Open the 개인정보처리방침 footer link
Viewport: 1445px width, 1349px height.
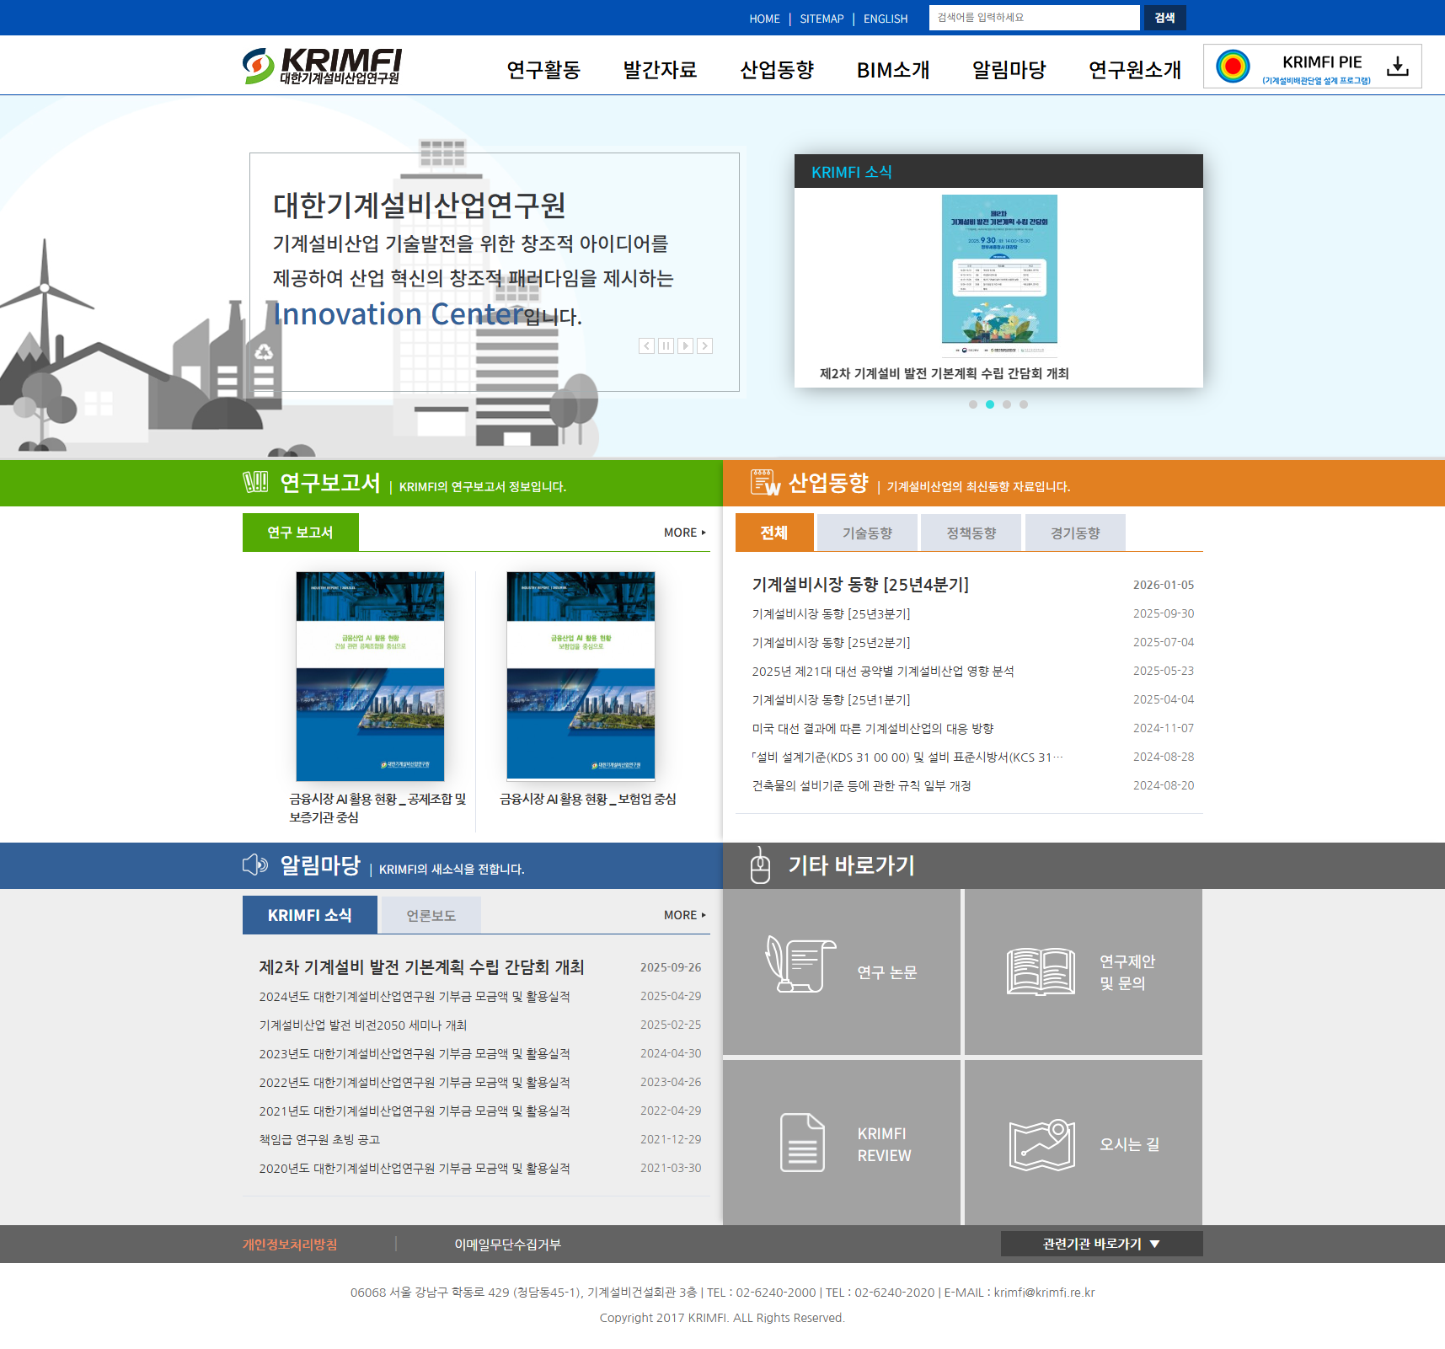coord(290,1245)
